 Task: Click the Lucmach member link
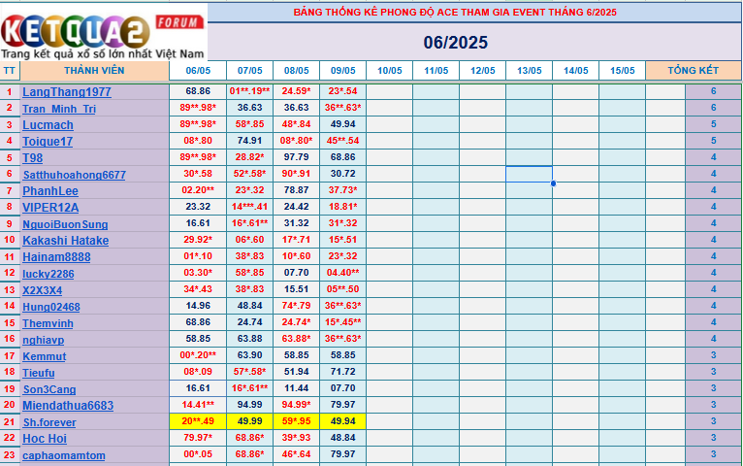coord(48,125)
